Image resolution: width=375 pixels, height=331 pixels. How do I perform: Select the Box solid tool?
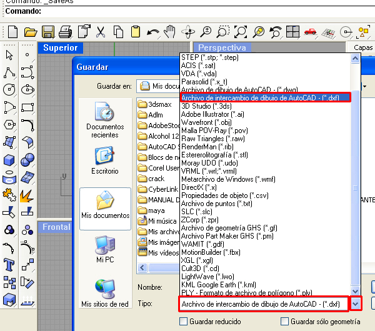[9, 160]
